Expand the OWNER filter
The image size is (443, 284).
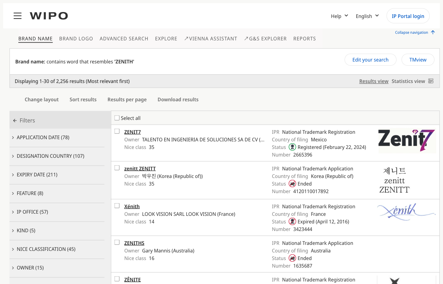click(x=57, y=268)
